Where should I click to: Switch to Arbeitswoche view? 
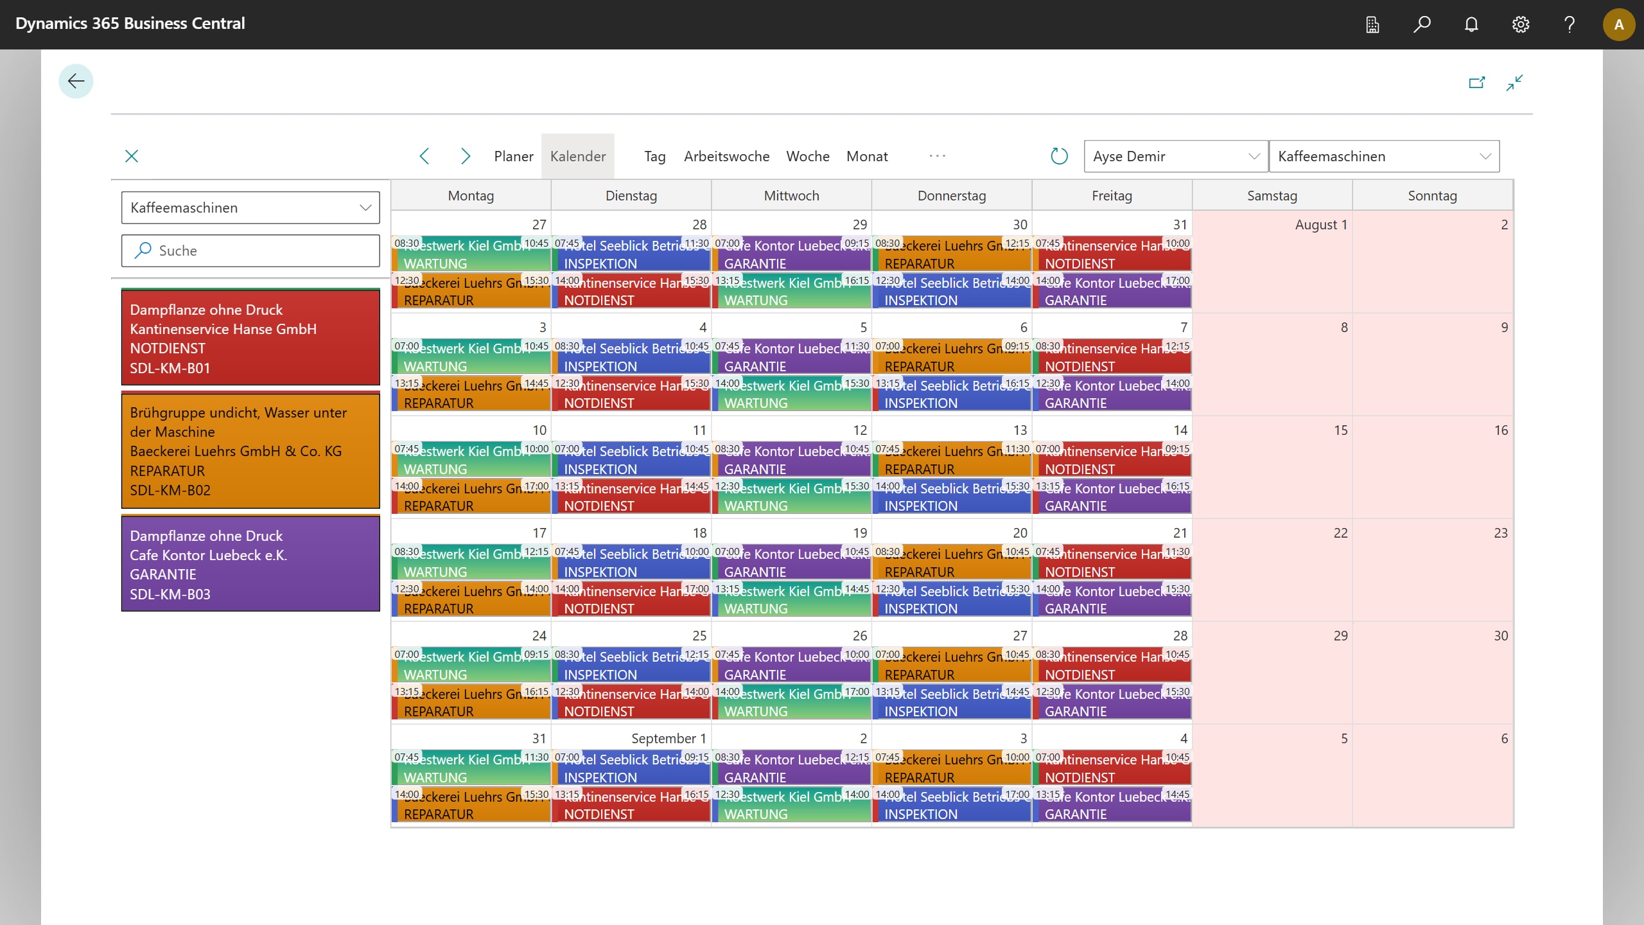click(726, 156)
